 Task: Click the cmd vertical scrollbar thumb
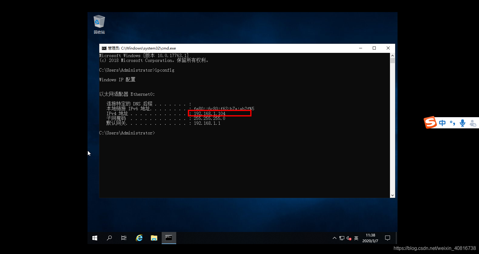pyautogui.click(x=392, y=61)
